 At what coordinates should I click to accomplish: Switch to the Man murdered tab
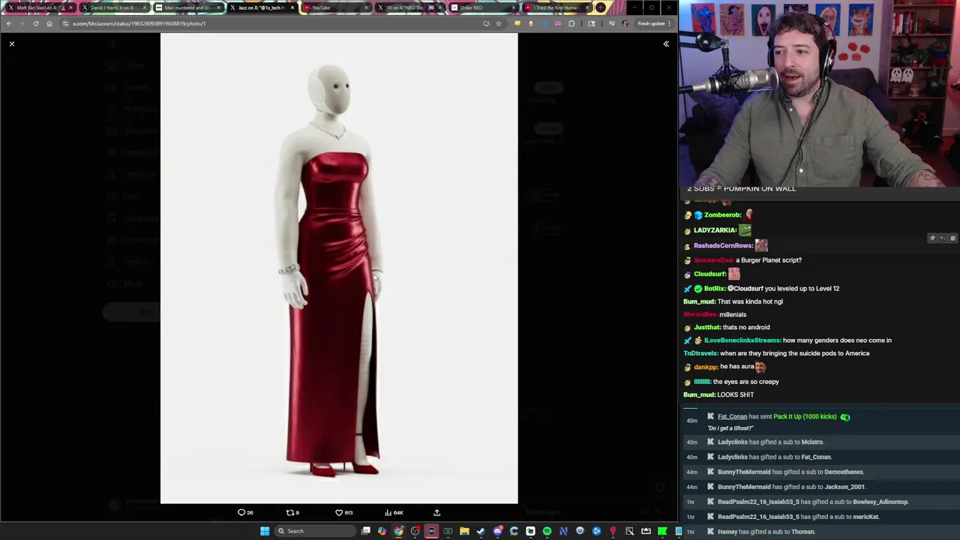pos(187,7)
